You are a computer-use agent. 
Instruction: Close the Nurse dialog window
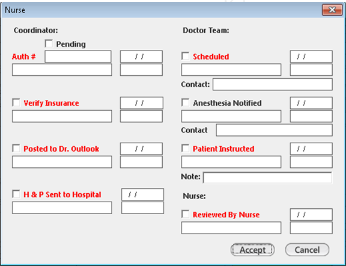[332, 10]
